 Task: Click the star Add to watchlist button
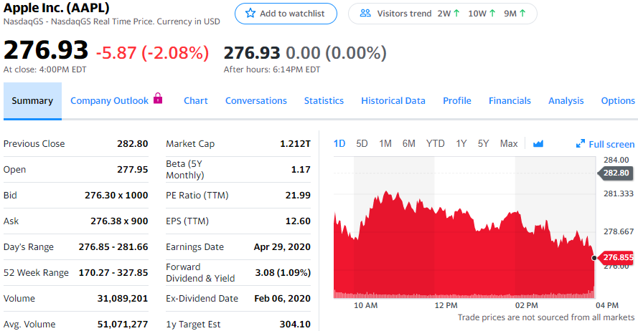point(285,14)
